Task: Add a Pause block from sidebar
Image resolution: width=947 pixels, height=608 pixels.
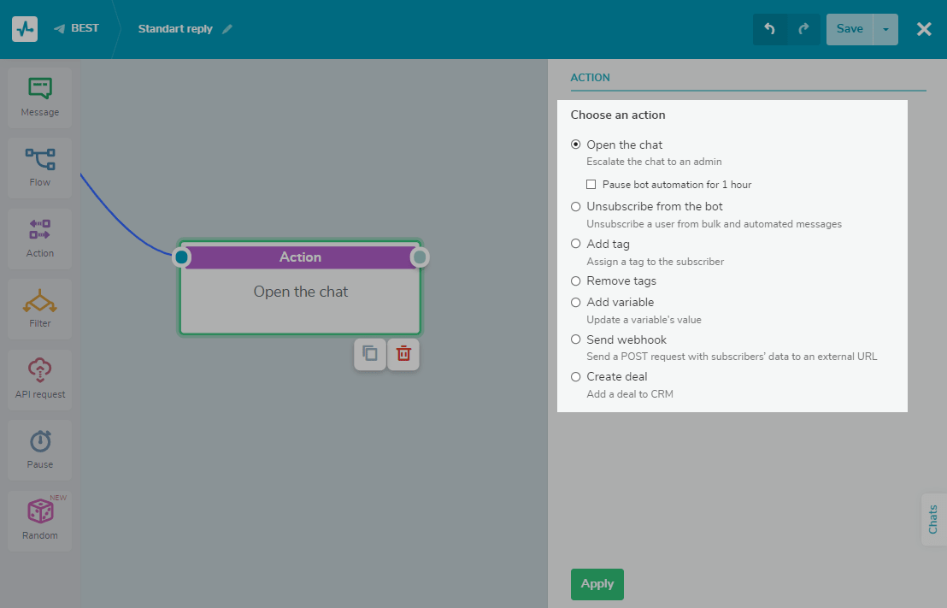Action: click(40, 450)
